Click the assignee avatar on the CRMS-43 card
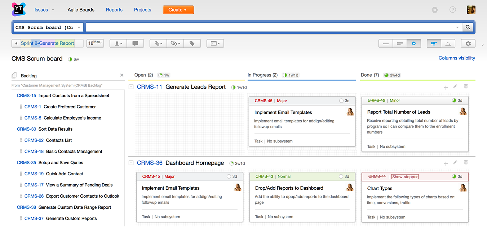Viewport: 487px width, 234px height. click(x=350, y=187)
